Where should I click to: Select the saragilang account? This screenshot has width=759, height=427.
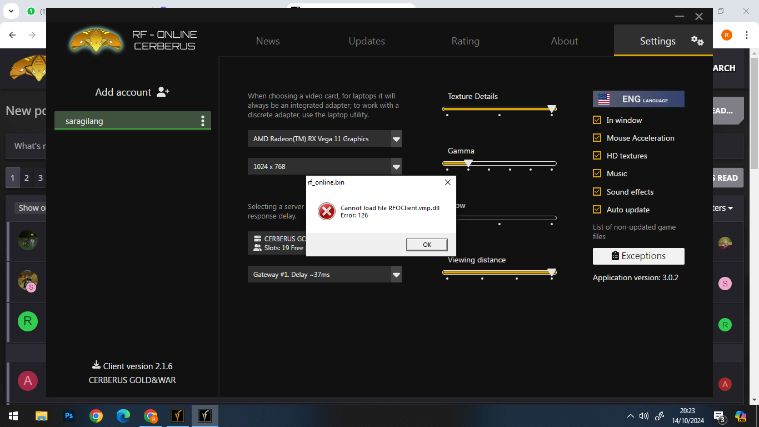point(133,121)
